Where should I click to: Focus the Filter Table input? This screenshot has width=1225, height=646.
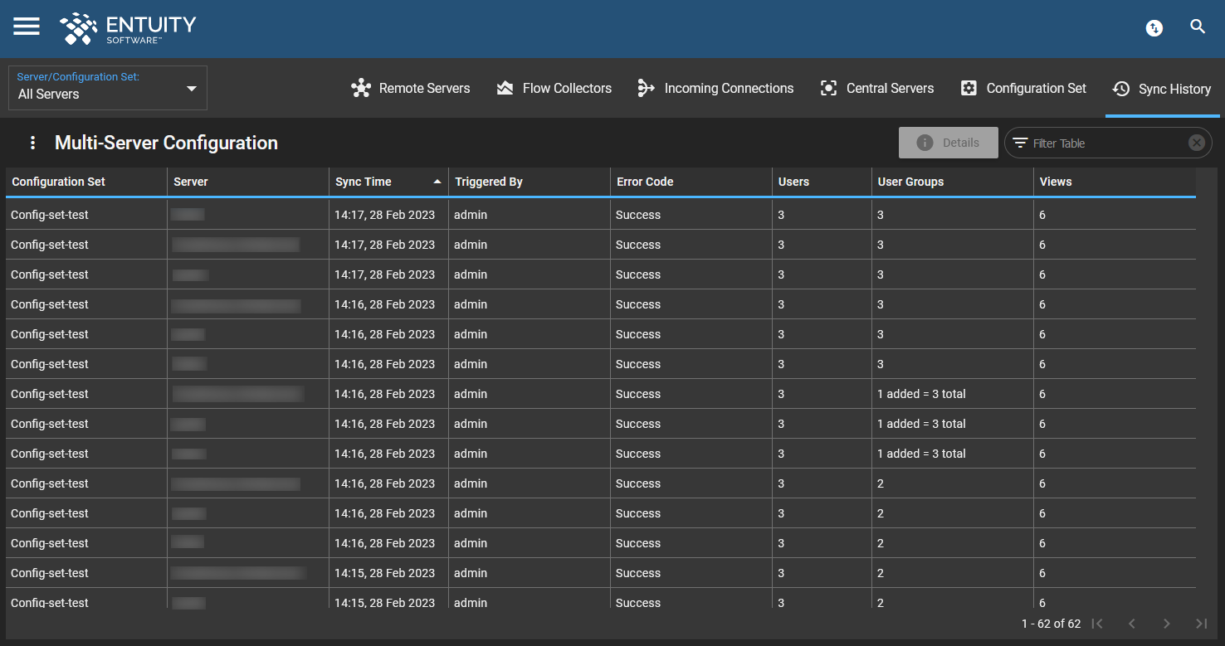pos(1108,143)
